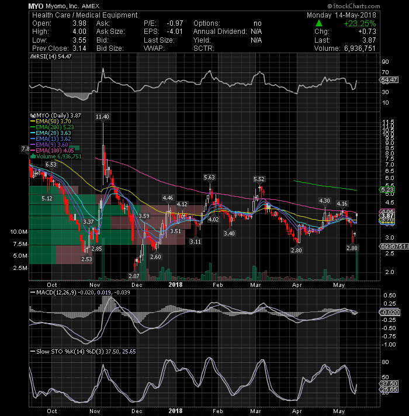Image resolution: width=409 pixels, height=416 pixels.
Task: Click the 37.50 stochastic axis tag
Action: click(389, 384)
